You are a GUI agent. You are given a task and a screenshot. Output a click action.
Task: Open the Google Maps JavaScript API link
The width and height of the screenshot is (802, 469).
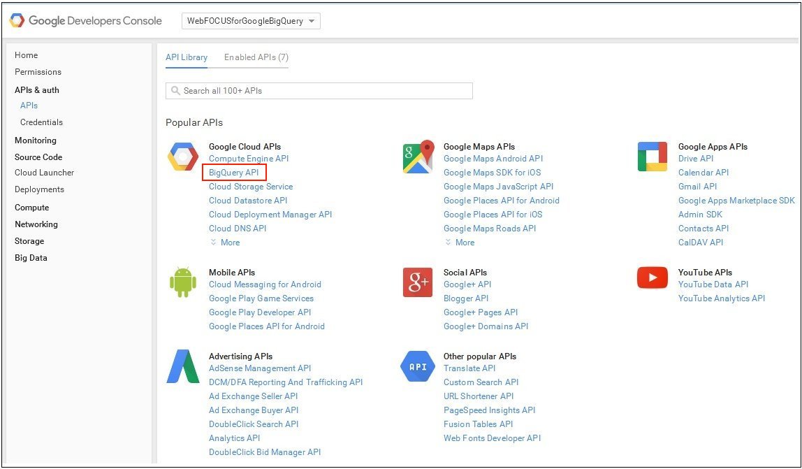(499, 187)
